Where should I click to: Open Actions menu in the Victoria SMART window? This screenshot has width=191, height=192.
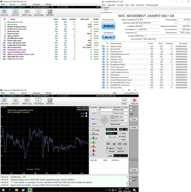pos(24,4)
